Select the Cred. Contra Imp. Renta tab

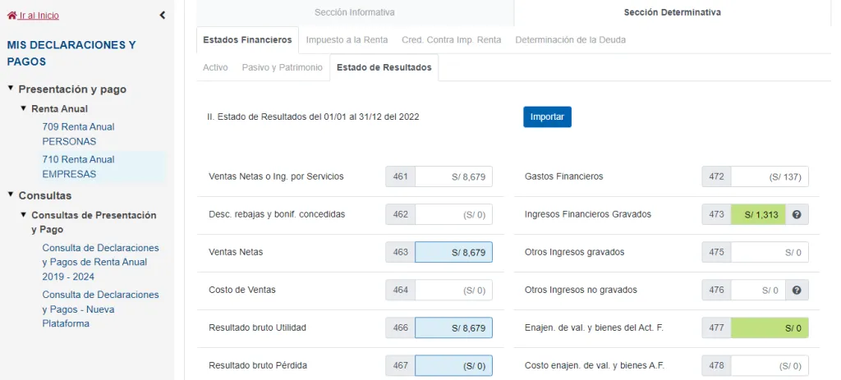(x=452, y=39)
